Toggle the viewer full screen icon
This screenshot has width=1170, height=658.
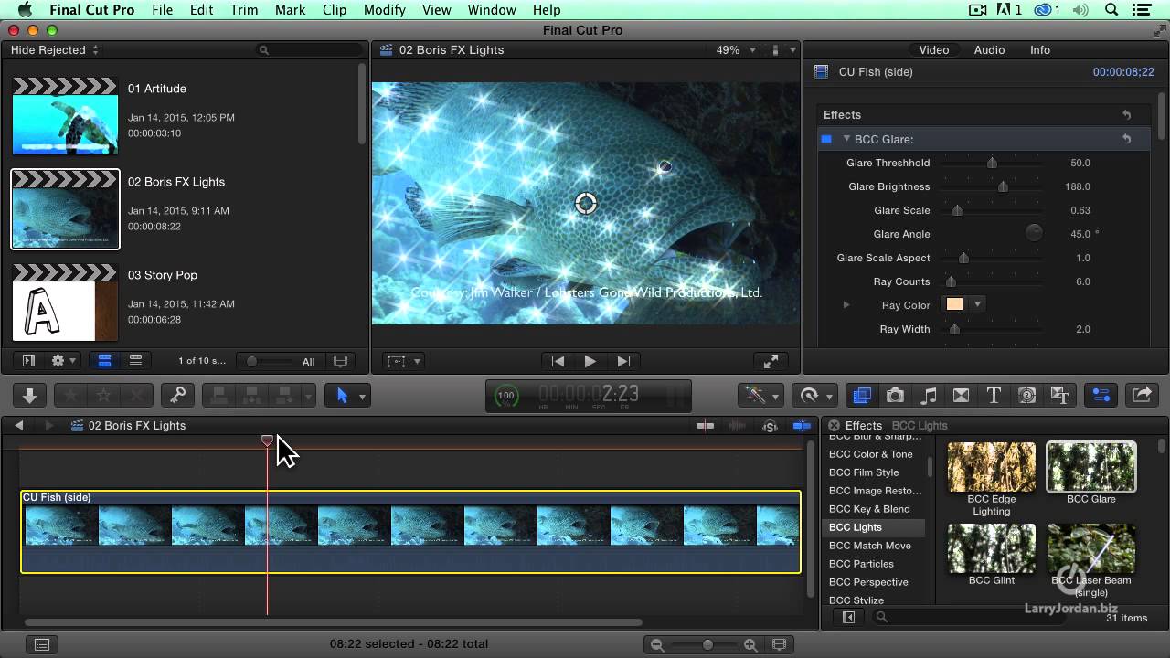pyautogui.click(x=771, y=361)
